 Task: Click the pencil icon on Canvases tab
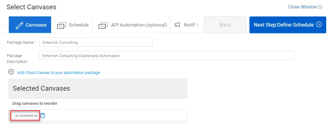[x=19, y=25]
